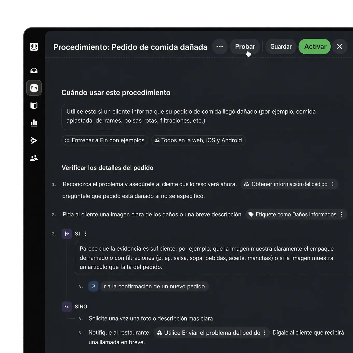The image size is (353, 353).
Task: Open Contacts people icon in sidebar
Action: 34,158
